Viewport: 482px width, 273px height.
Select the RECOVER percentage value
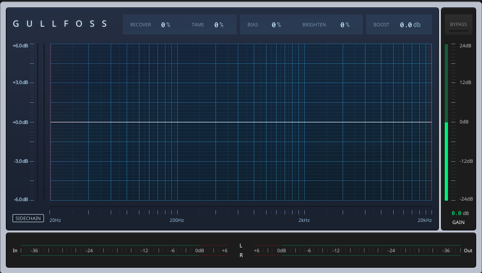(165, 24)
